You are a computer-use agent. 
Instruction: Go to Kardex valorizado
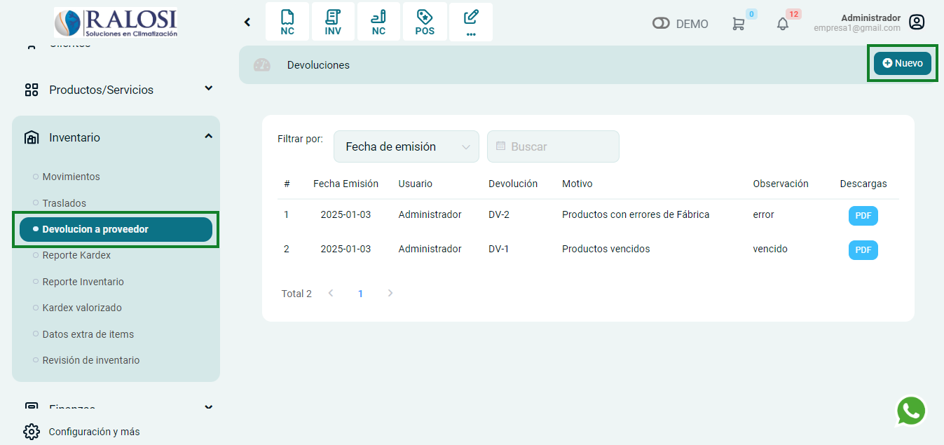pyautogui.click(x=82, y=308)
